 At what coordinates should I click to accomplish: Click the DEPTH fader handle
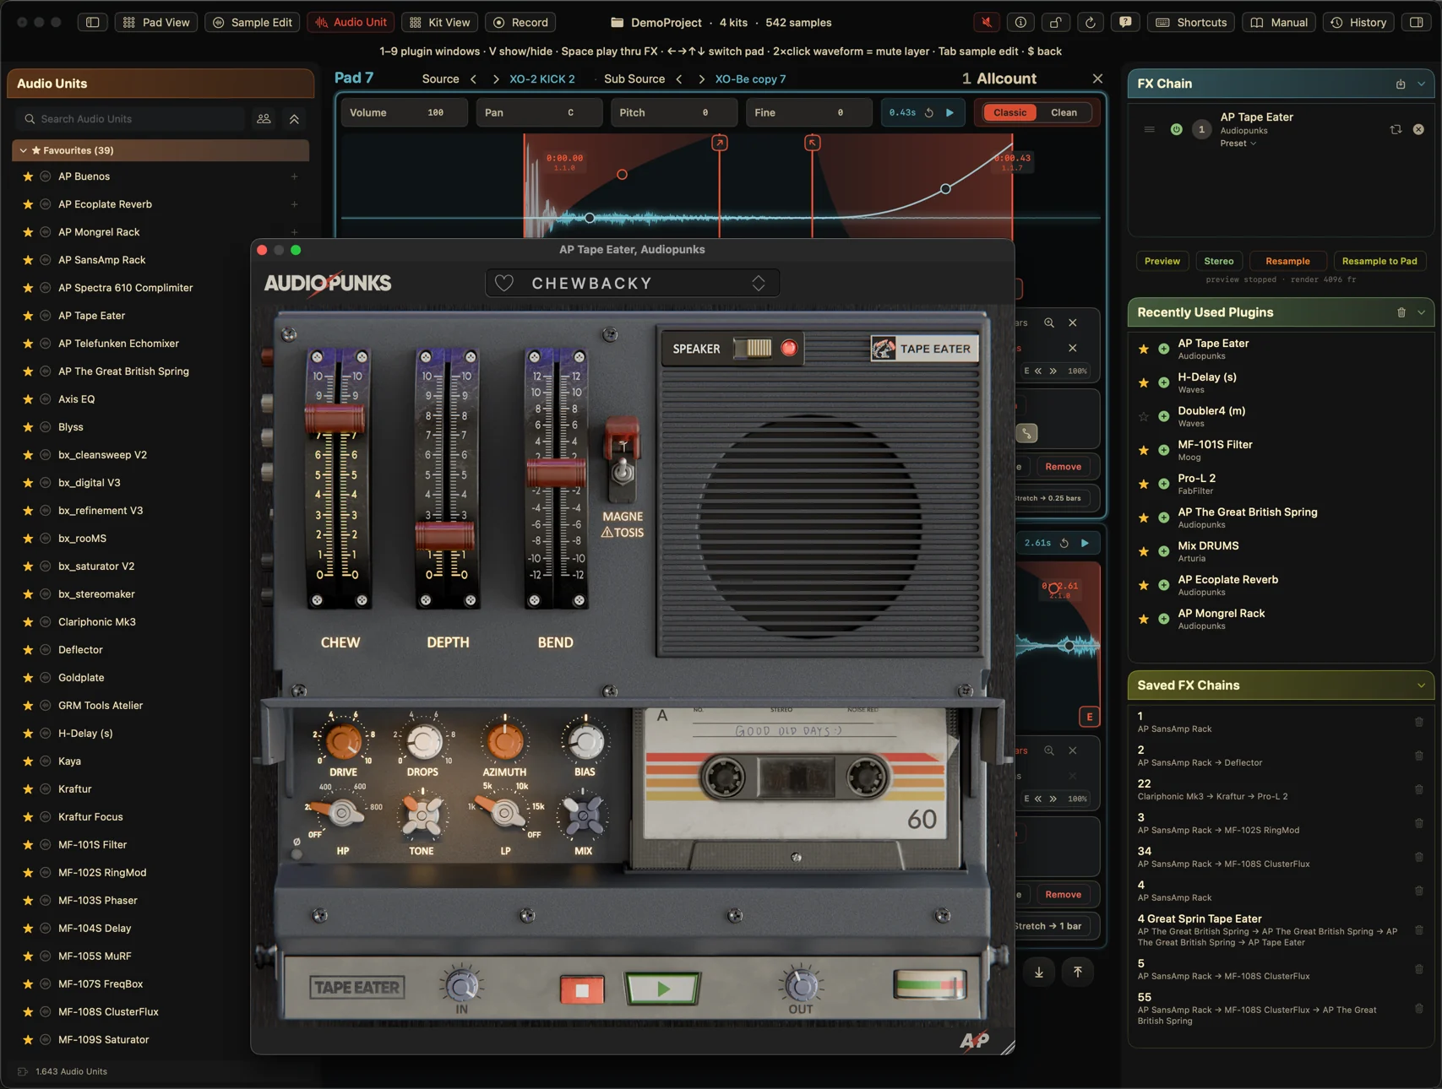[x=444, y=535]
